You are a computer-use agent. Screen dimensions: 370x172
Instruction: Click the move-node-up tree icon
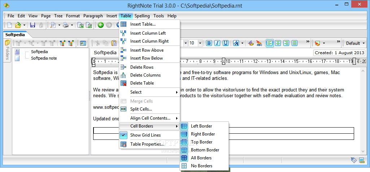point(71,43)
